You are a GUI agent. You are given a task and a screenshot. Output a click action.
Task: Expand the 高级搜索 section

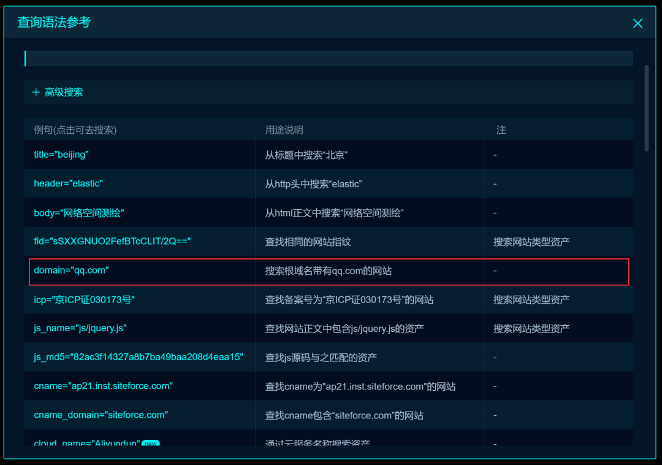64,93
